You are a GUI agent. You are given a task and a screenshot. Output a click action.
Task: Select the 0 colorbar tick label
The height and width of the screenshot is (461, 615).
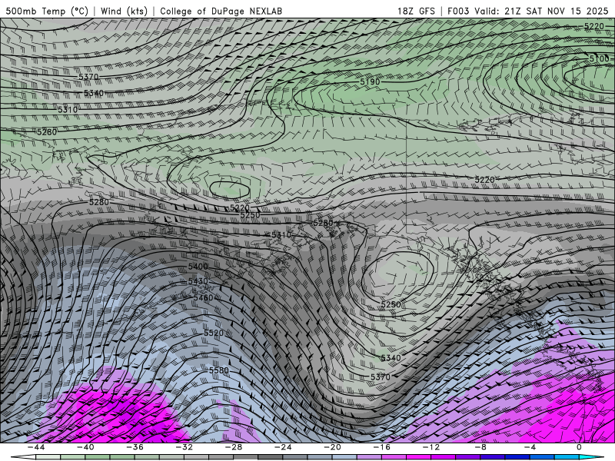(580, 447)
